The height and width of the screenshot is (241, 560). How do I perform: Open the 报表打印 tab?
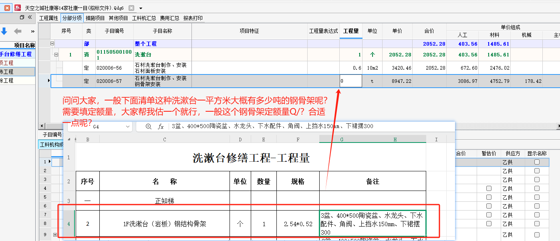point(193,18)
